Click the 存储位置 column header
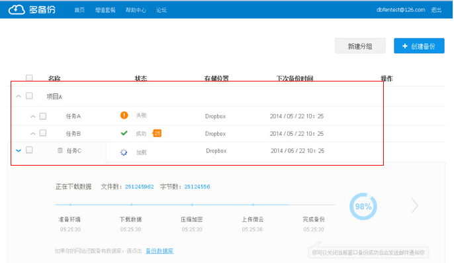Viewport: 454px width, 263px height. 216,78
